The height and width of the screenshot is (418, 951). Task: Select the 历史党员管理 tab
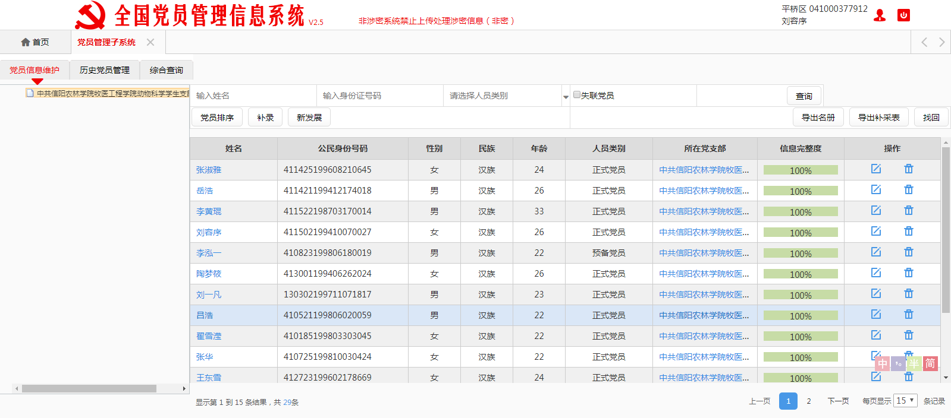pyautogui.click(x=105, y=70)
